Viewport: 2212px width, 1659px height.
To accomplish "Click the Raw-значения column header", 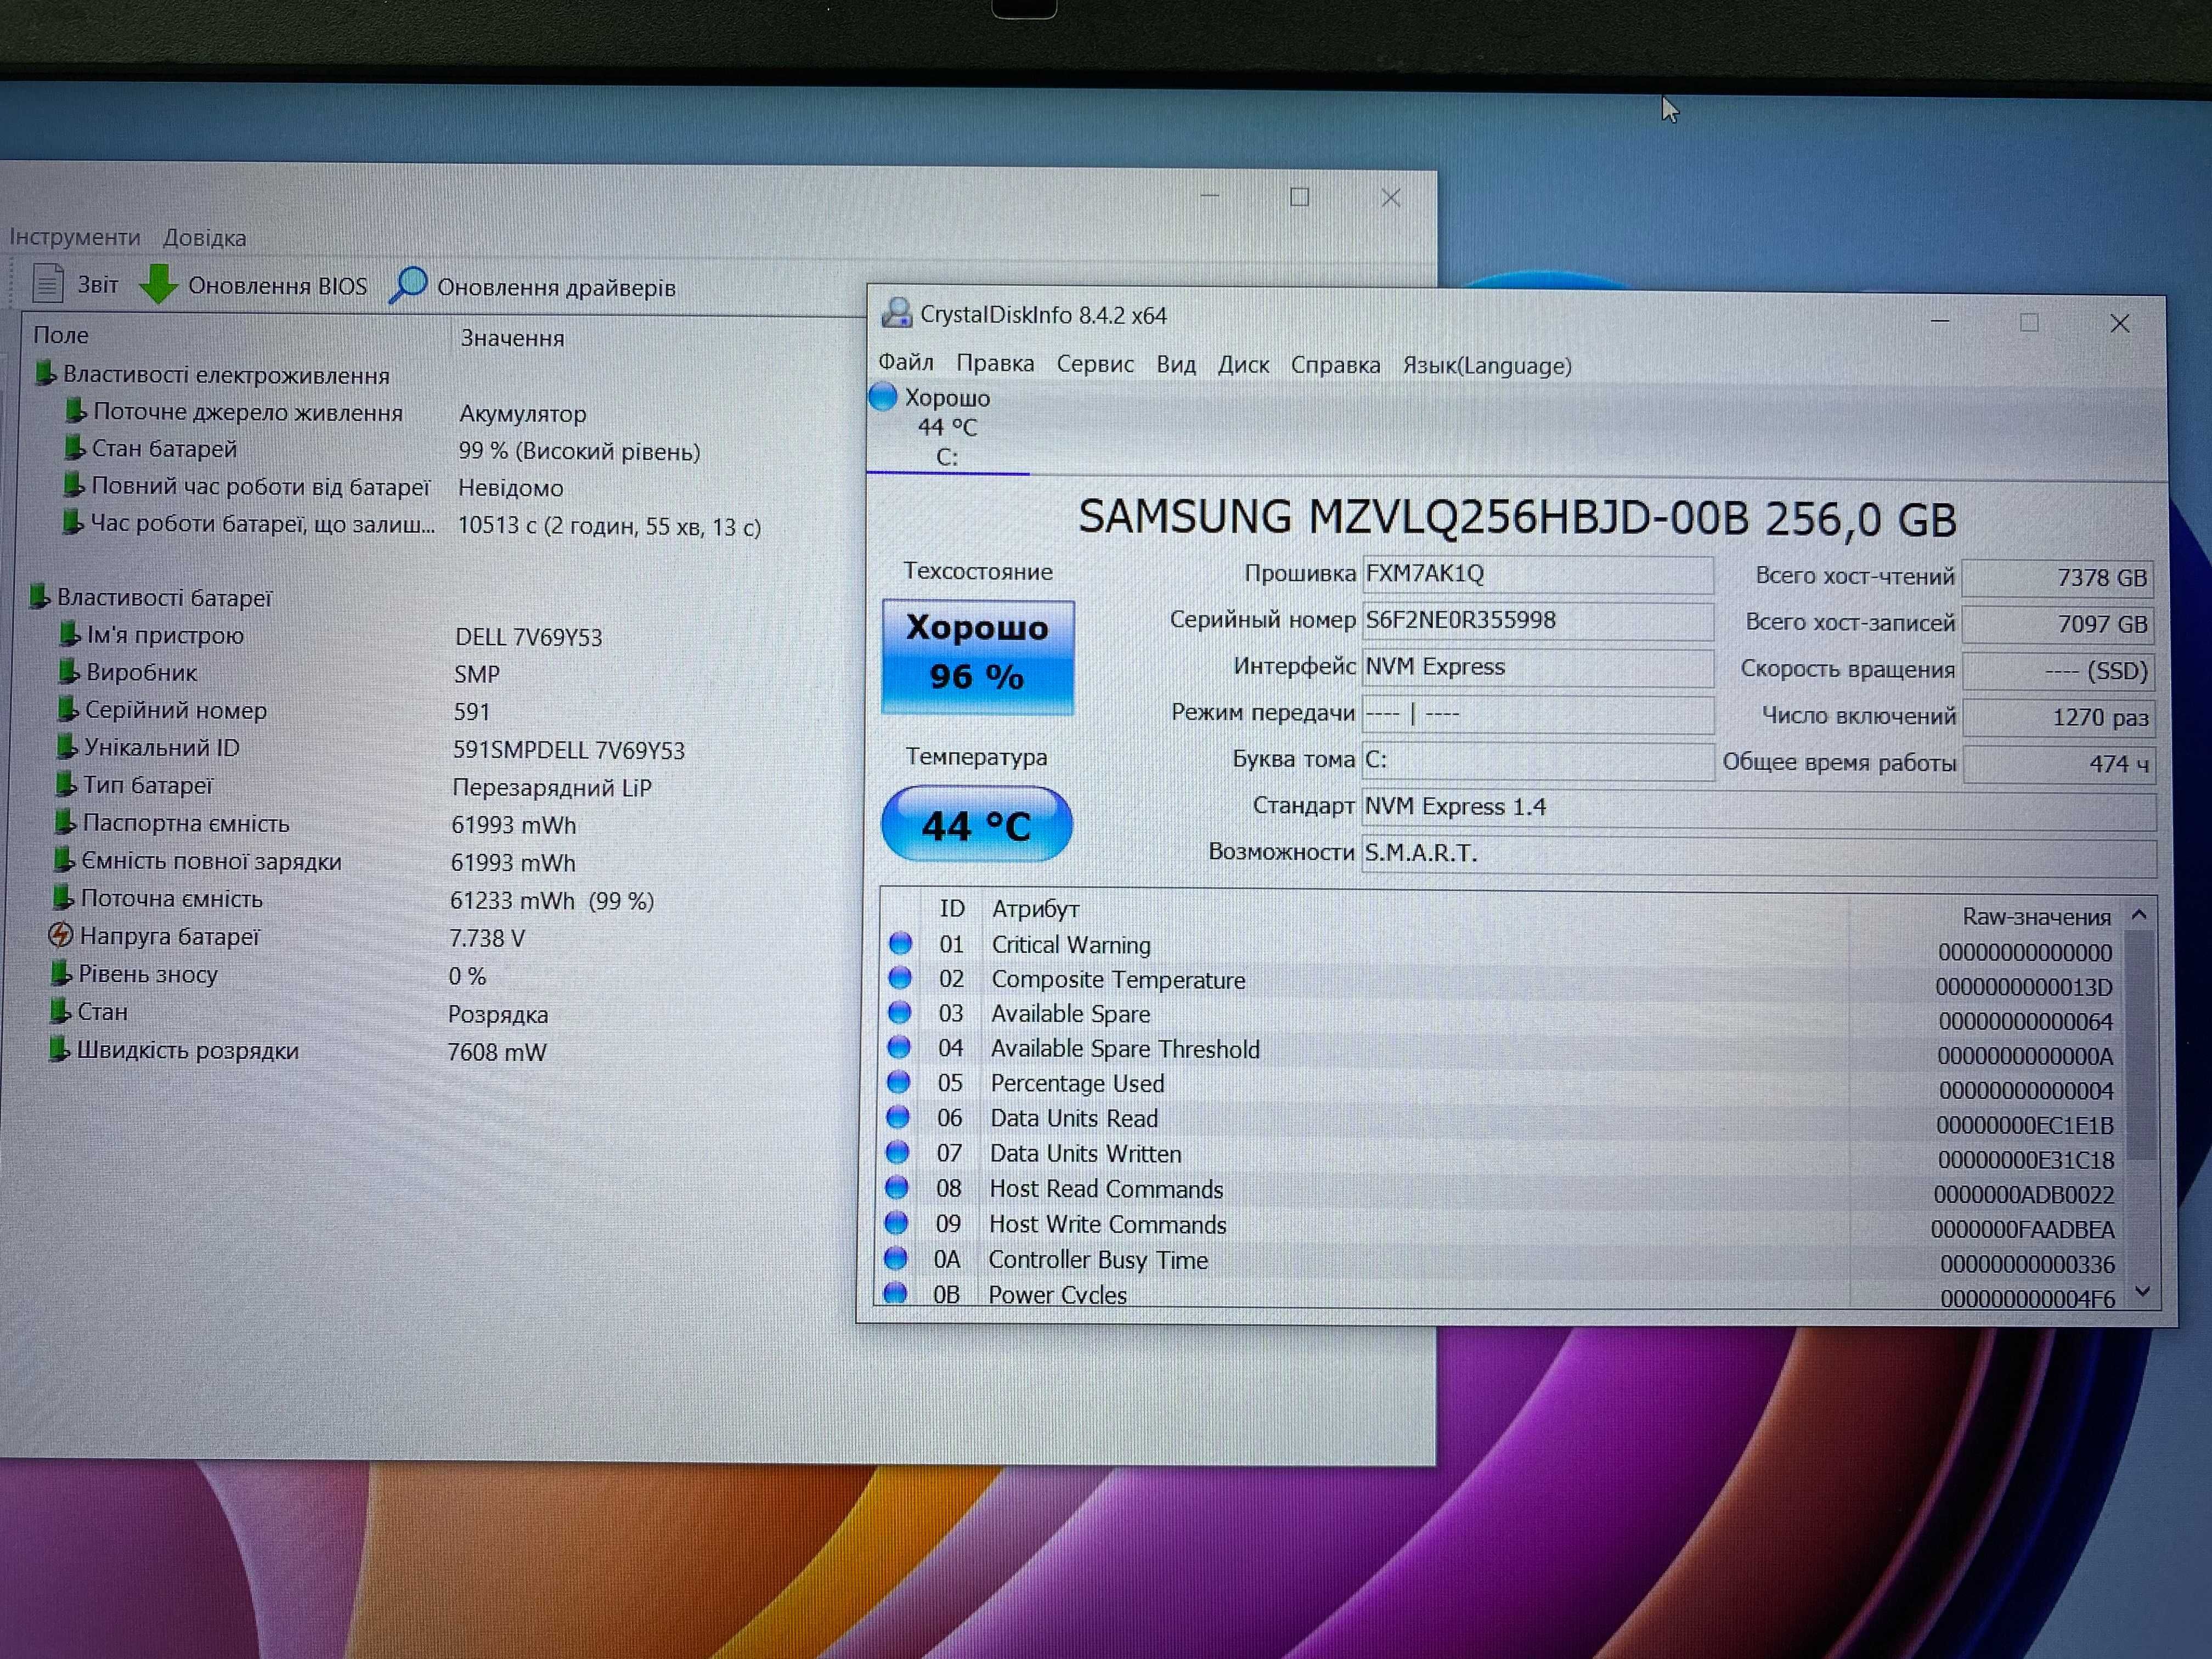I will [2036, 916].
